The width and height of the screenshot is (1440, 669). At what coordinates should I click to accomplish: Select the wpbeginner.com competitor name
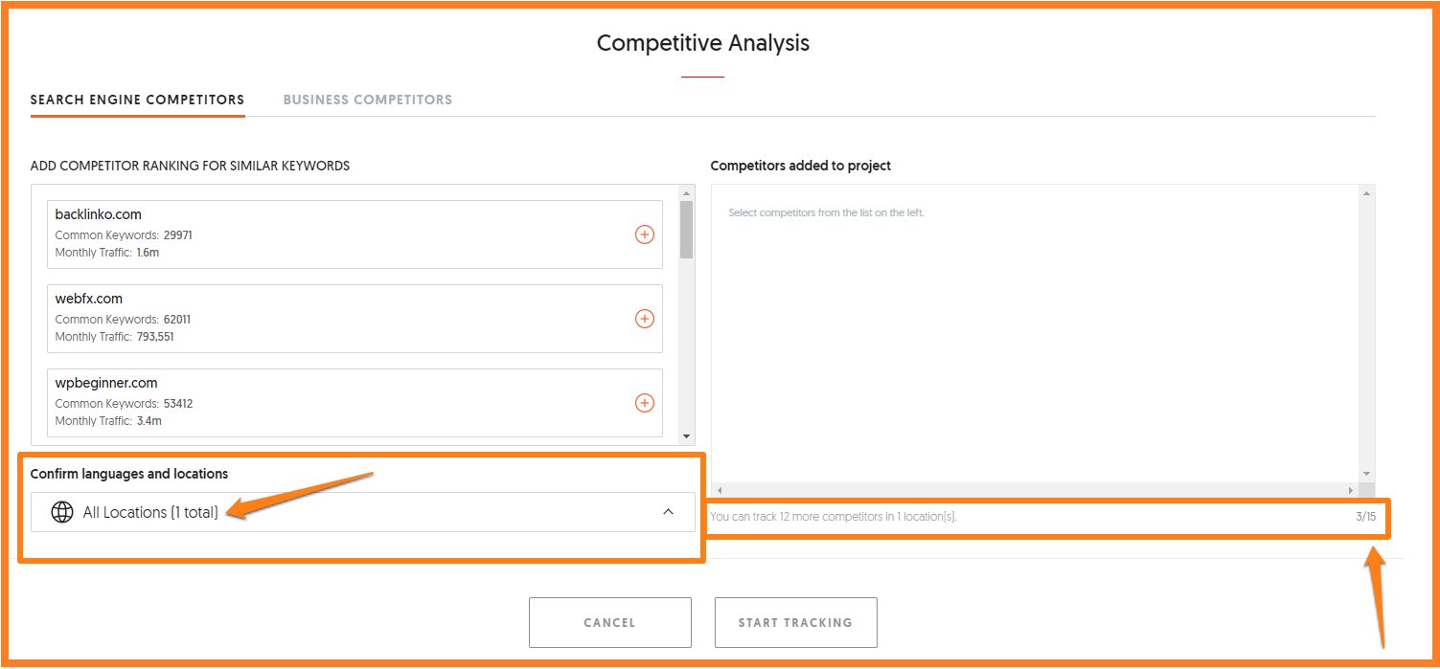(106, 383)
